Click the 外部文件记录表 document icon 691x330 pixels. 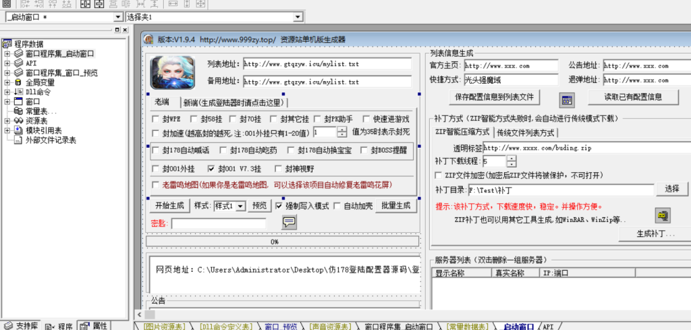pyautogui.click(x=18, y=140)
